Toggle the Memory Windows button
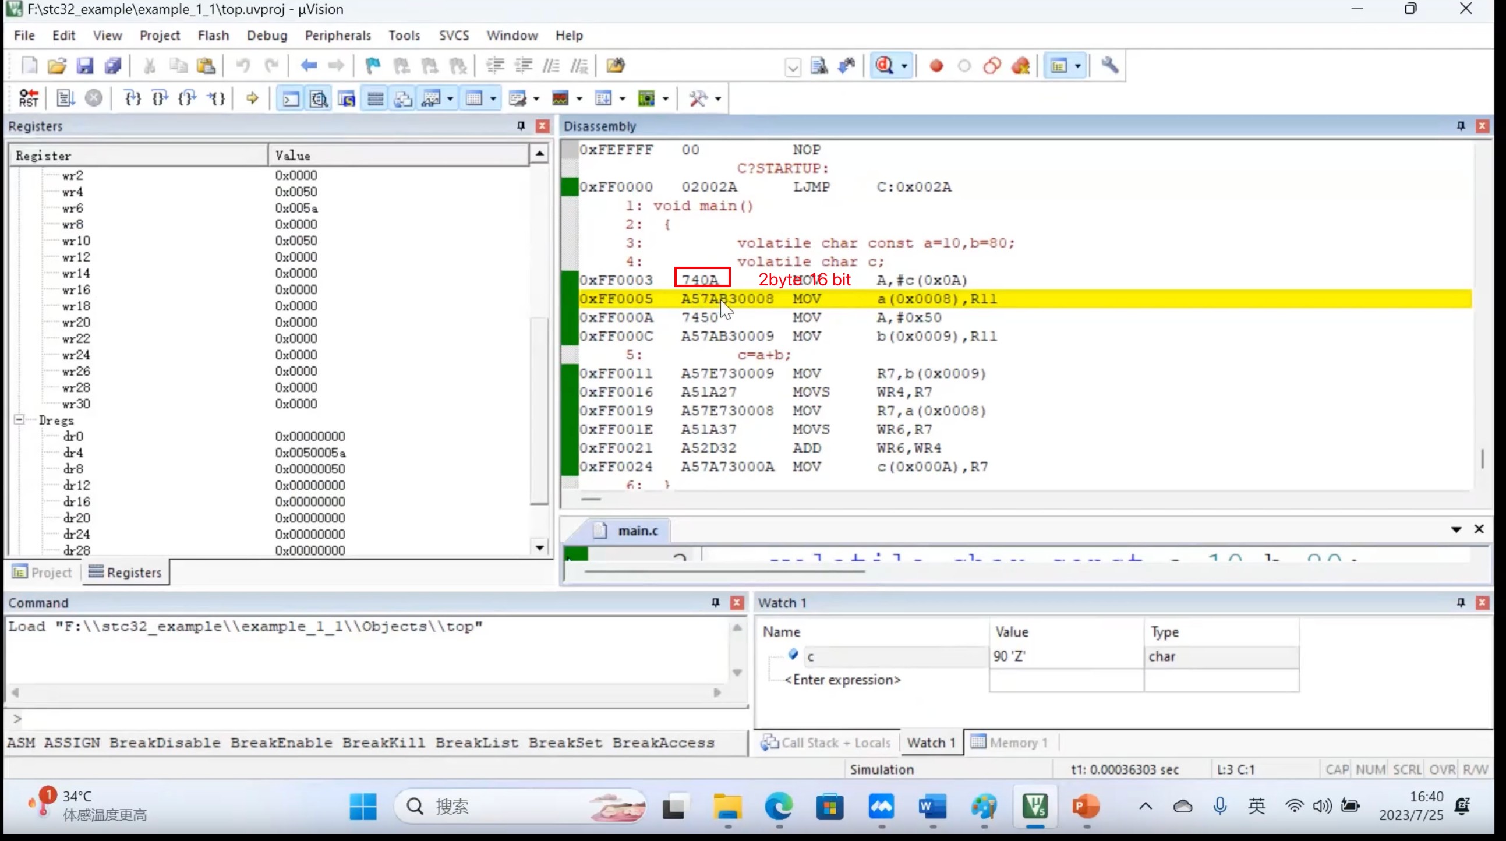Screen dimensions: 1506x841 [474, 98]
